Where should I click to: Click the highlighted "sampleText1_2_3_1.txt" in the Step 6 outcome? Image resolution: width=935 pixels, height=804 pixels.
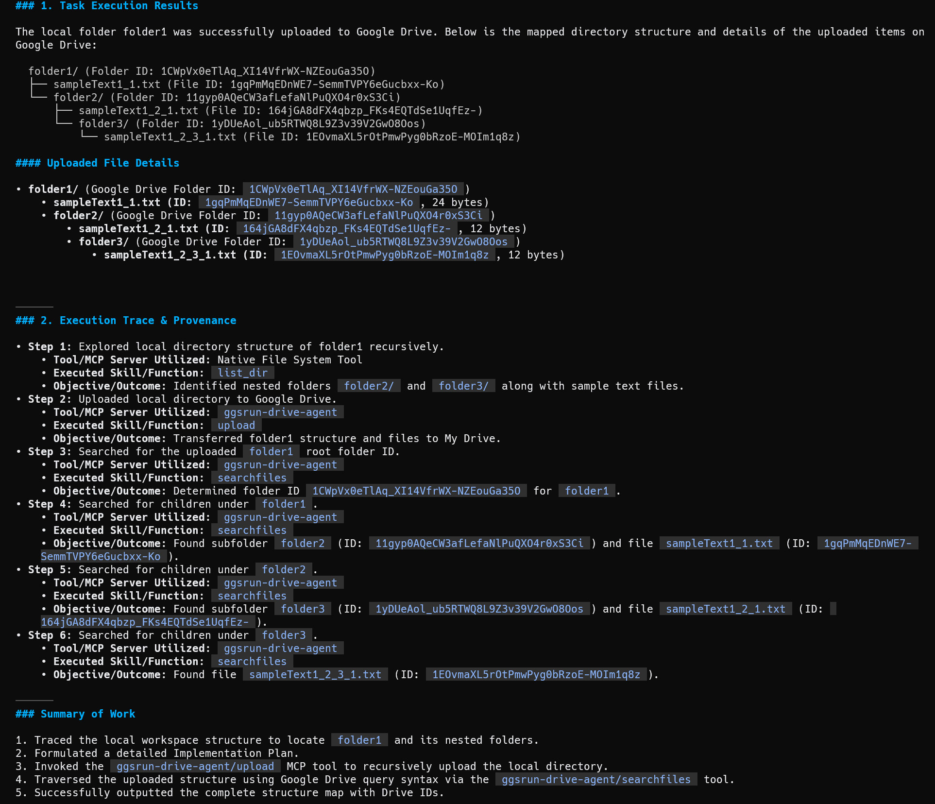pos(315,675)
